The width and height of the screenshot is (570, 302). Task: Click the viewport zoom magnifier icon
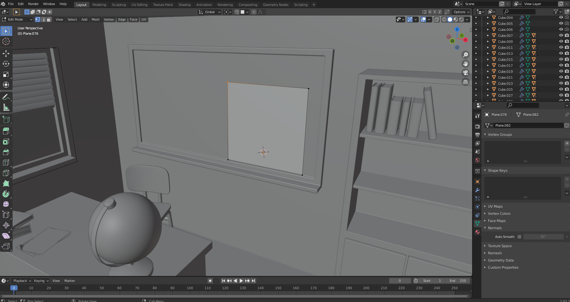[x=466, y=55]
